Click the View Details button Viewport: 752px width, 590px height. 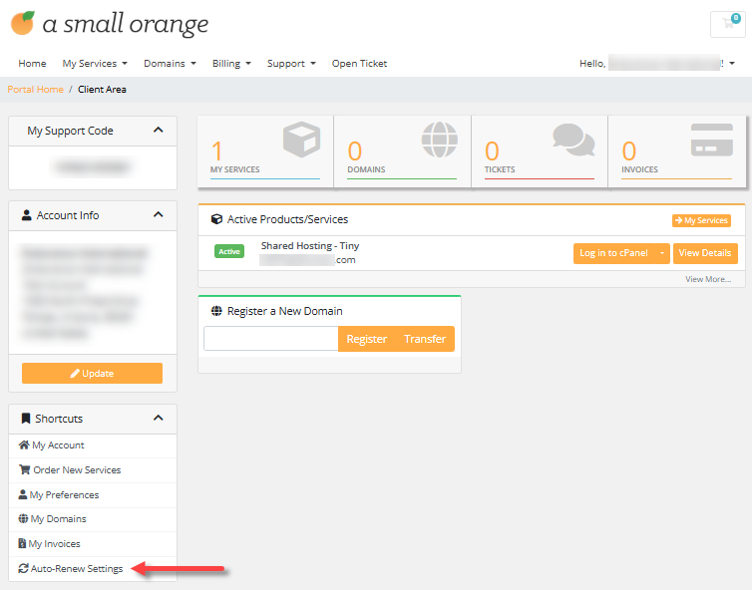click(705, 253)
